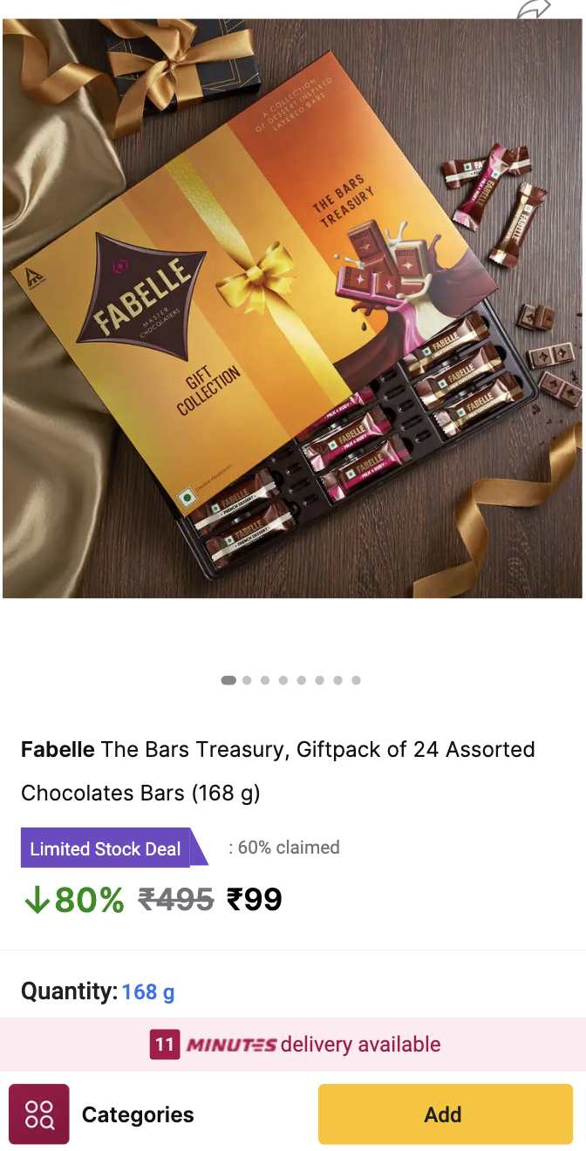
Task: Open the Fabelle brand name link
Action: (58, 750)
